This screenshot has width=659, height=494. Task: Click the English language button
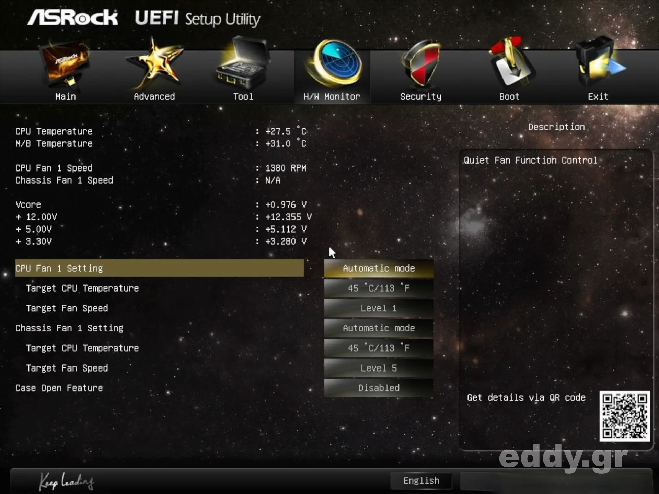click(421, 481)
